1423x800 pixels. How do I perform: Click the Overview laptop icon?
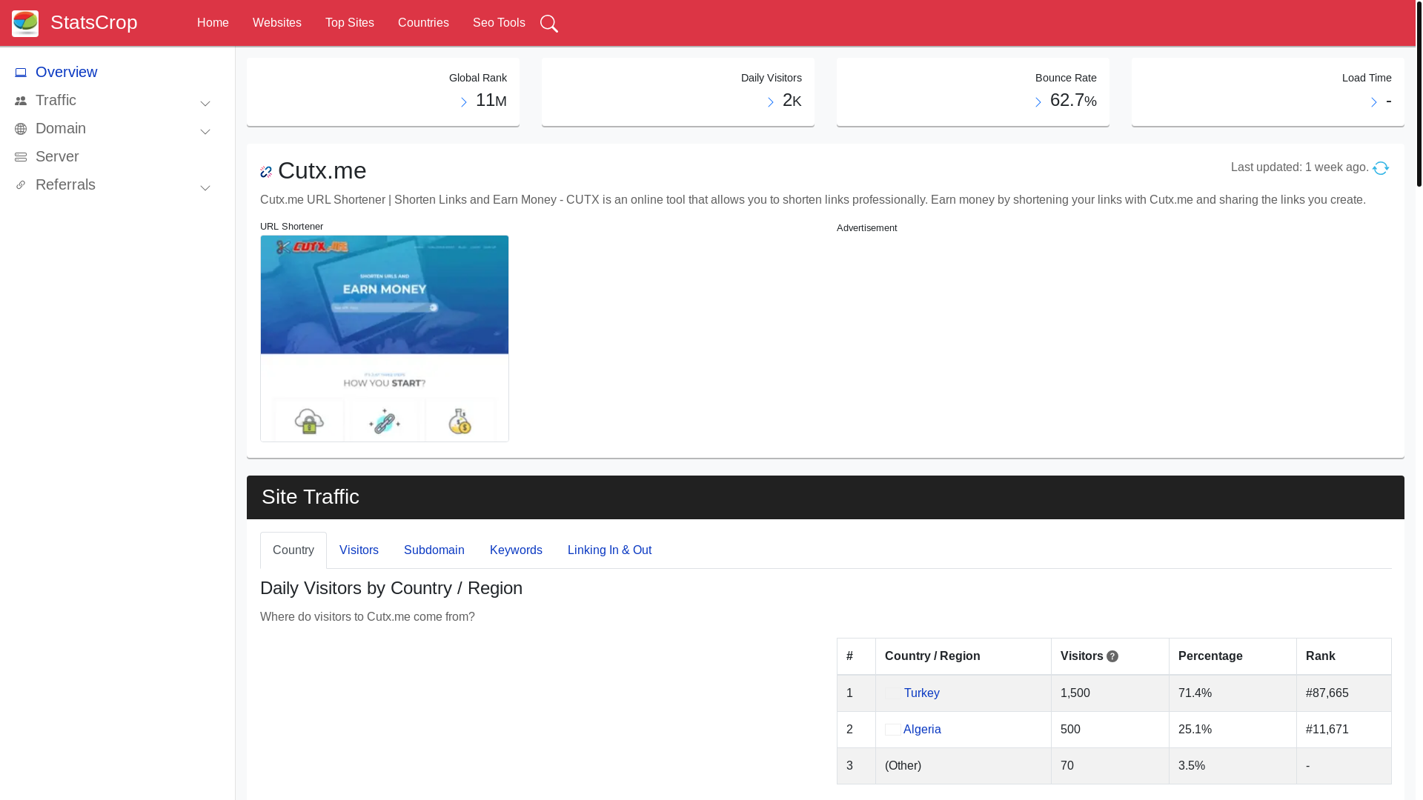(21, 73)
